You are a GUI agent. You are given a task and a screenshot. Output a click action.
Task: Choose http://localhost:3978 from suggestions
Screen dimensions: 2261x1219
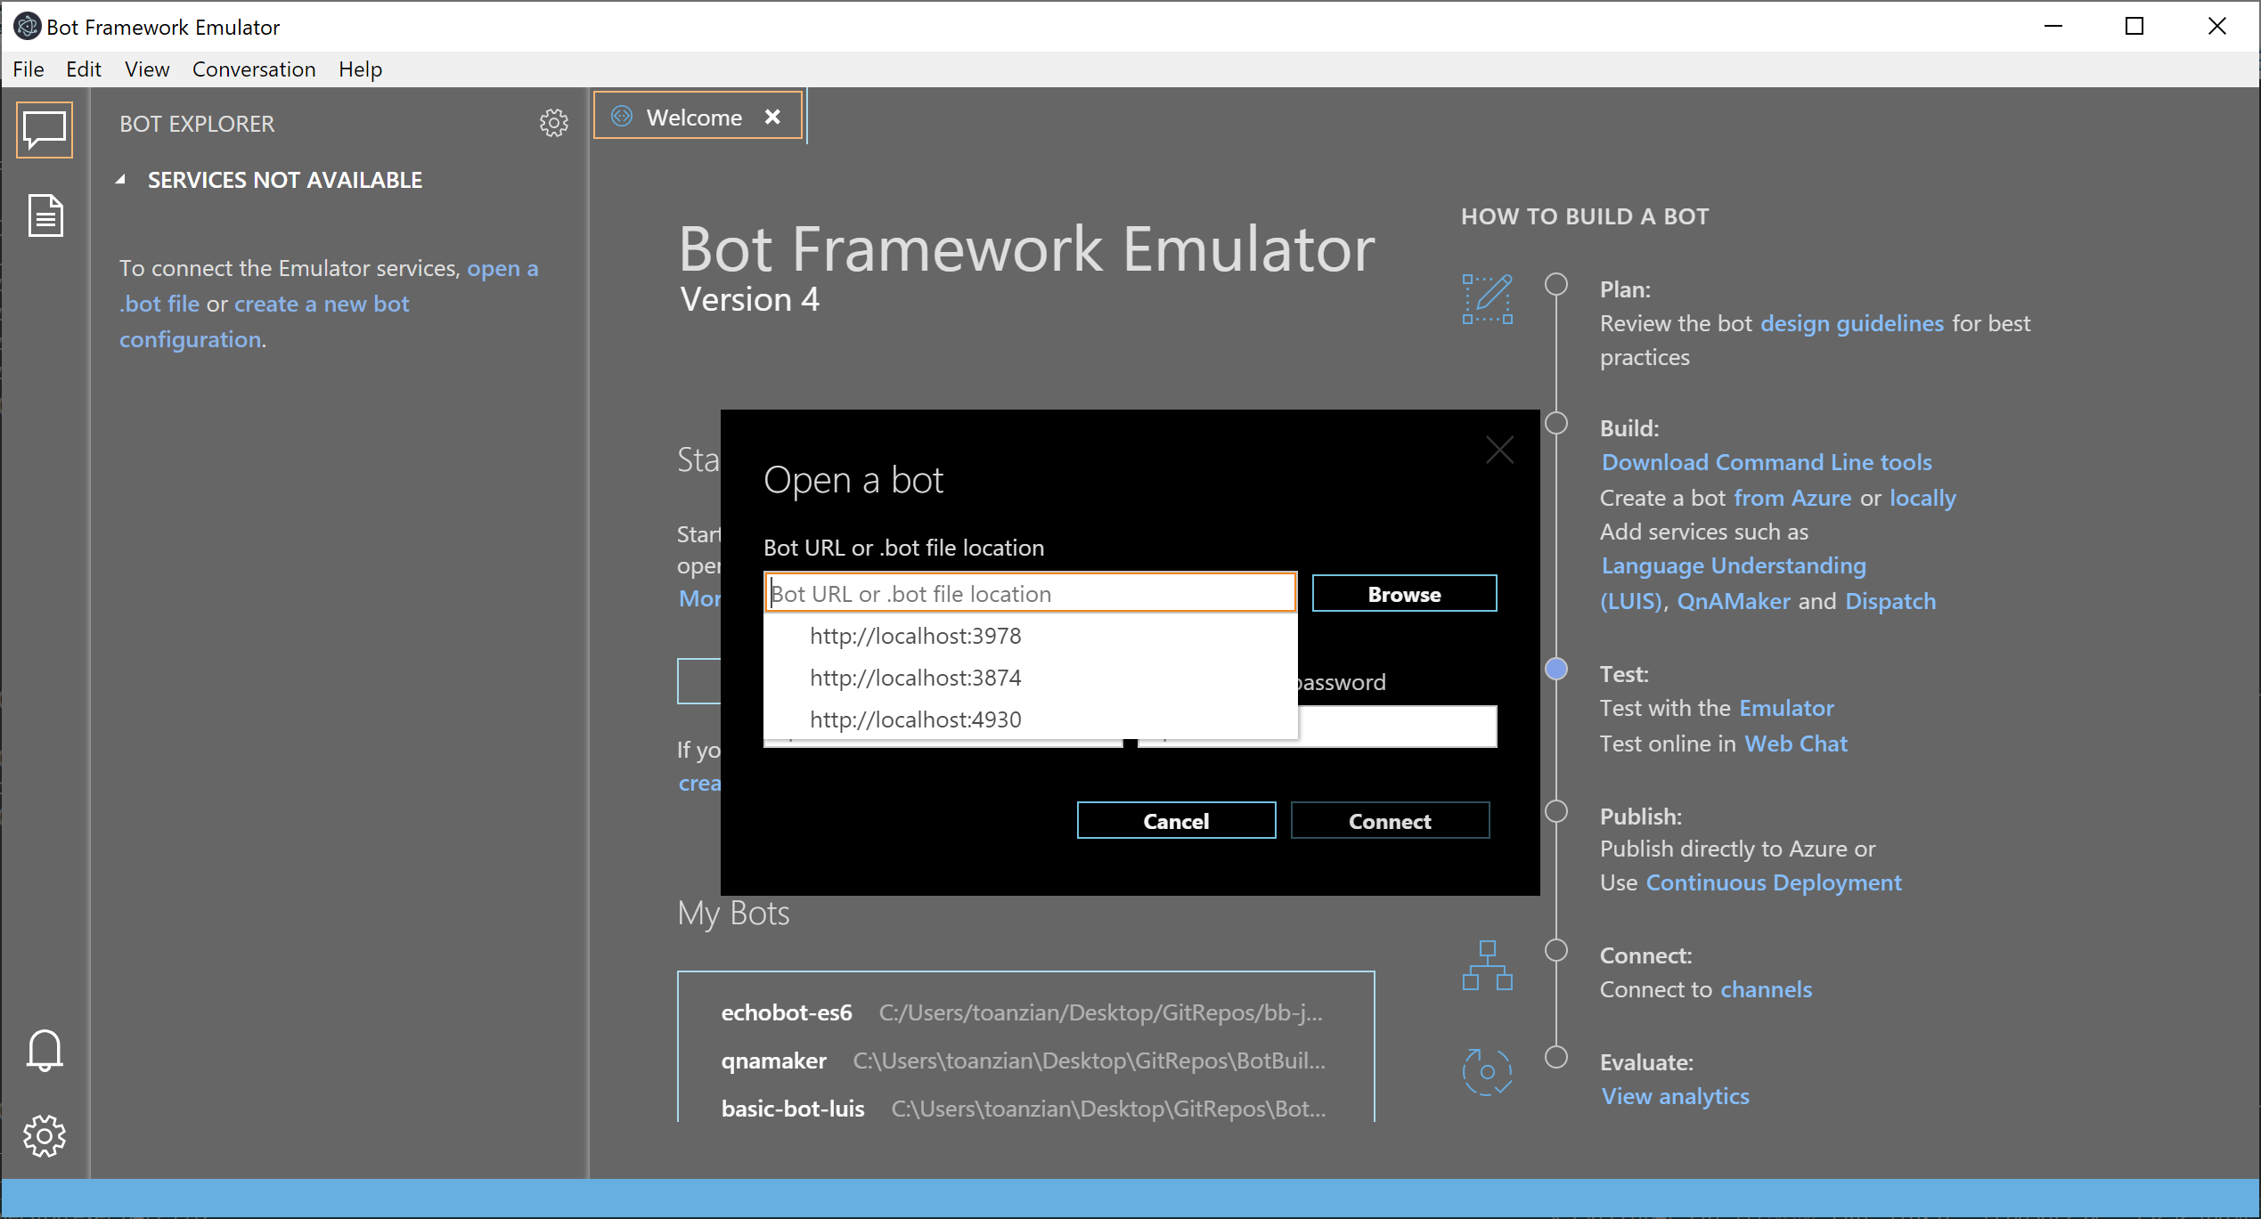[1030, 636]
